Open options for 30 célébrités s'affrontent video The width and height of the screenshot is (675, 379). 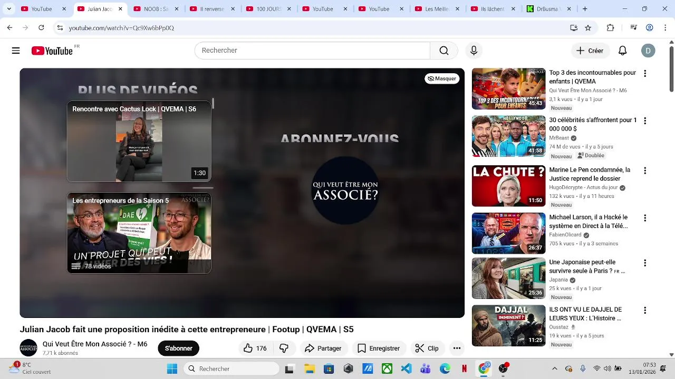[x=644, y=121]
